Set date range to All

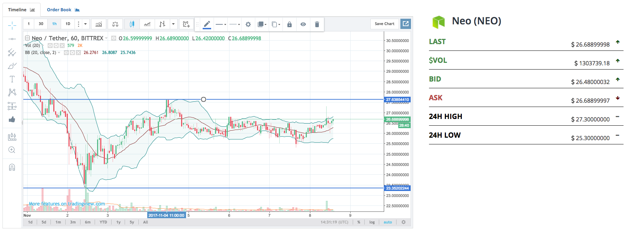pos(145,222)
